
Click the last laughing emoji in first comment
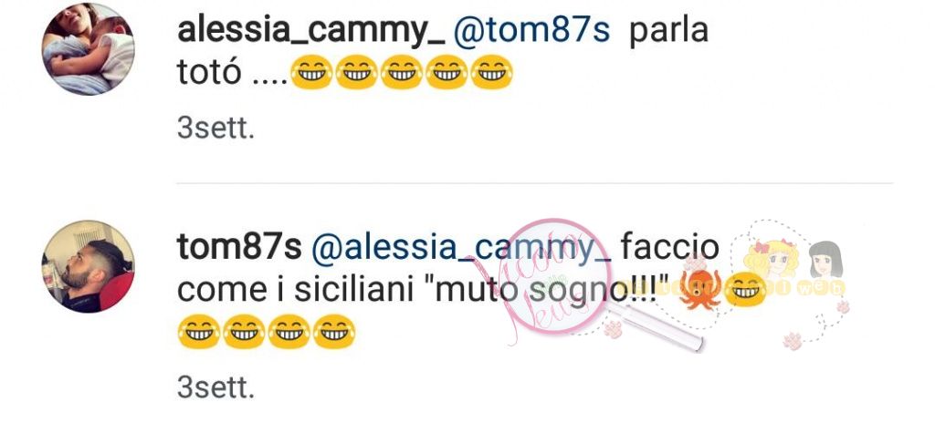point(491,73)
